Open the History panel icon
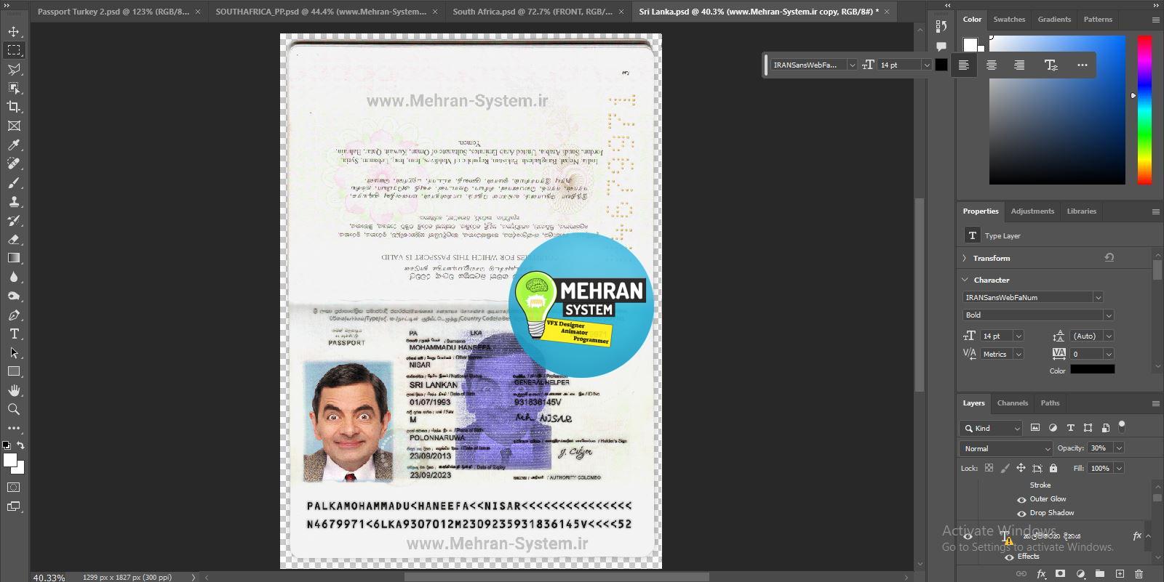1164x582 pixels. (941, 27)
